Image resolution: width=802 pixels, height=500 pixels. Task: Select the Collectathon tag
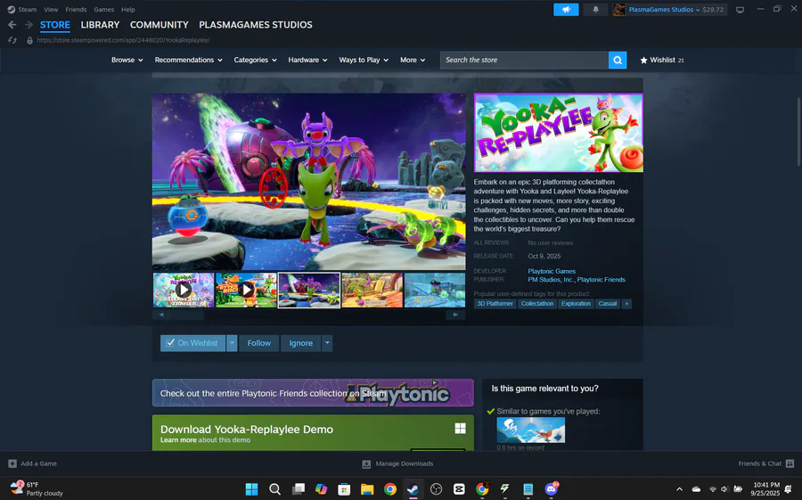pos(537,304)
